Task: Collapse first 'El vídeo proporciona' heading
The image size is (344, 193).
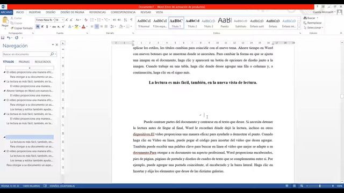Action: [4, 72]
